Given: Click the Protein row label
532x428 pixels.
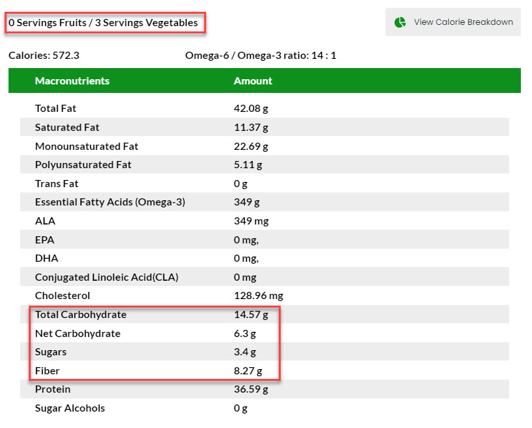Looking at the screenshot, I should point(53,389).
